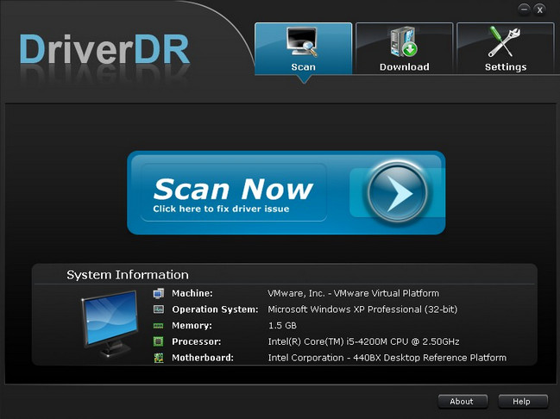
Task: Select the Windows XP Professional text
Action: click(x=367, y=310)
